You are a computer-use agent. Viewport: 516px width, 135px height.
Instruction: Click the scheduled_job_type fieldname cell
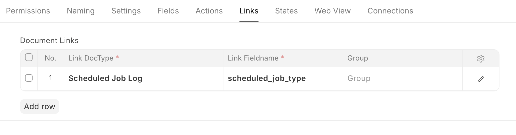pyautogui.click(x=283, y=78)
